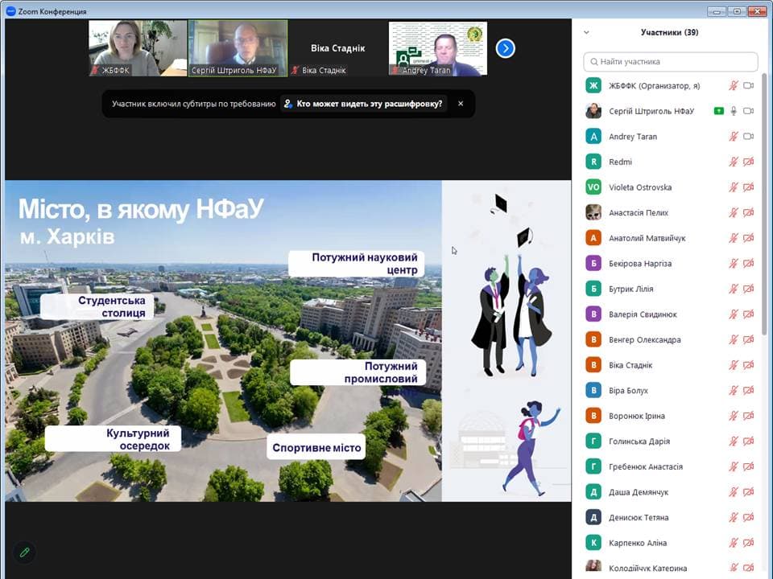Click camera-off icon for Карпенко Аліна
The image size is (773, 579).
[x=748, y=543]
